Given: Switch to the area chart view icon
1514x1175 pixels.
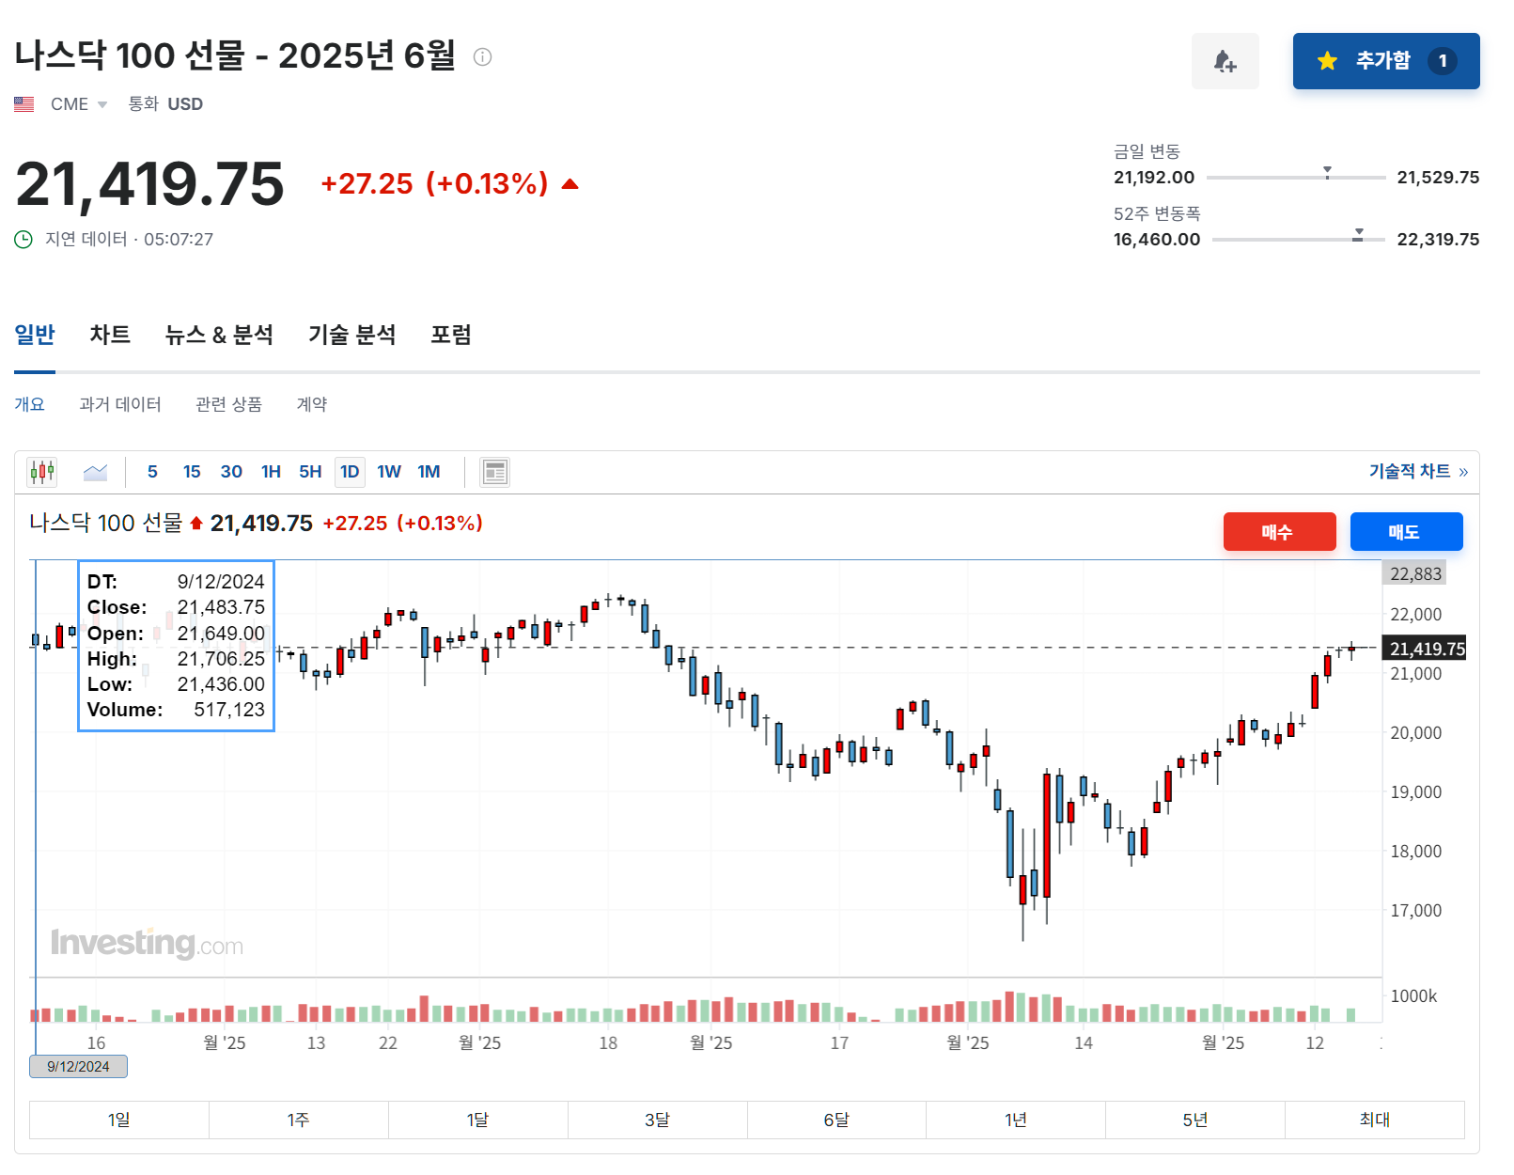Looking at the screenshot, I should (x=95, y=471).
